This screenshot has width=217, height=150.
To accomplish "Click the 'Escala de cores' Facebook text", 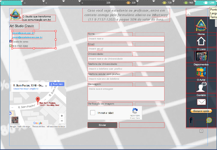I will (20, 42).
